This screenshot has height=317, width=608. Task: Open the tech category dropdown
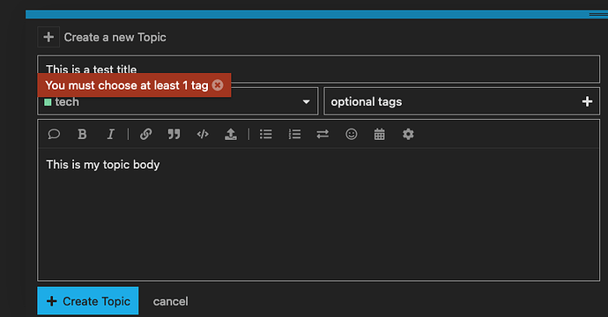pos(178,101)
